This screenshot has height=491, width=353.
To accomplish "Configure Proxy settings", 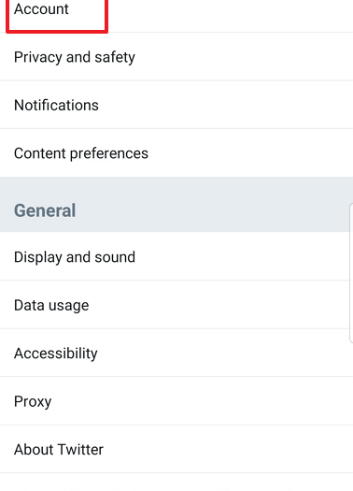I will coord(176,401).
